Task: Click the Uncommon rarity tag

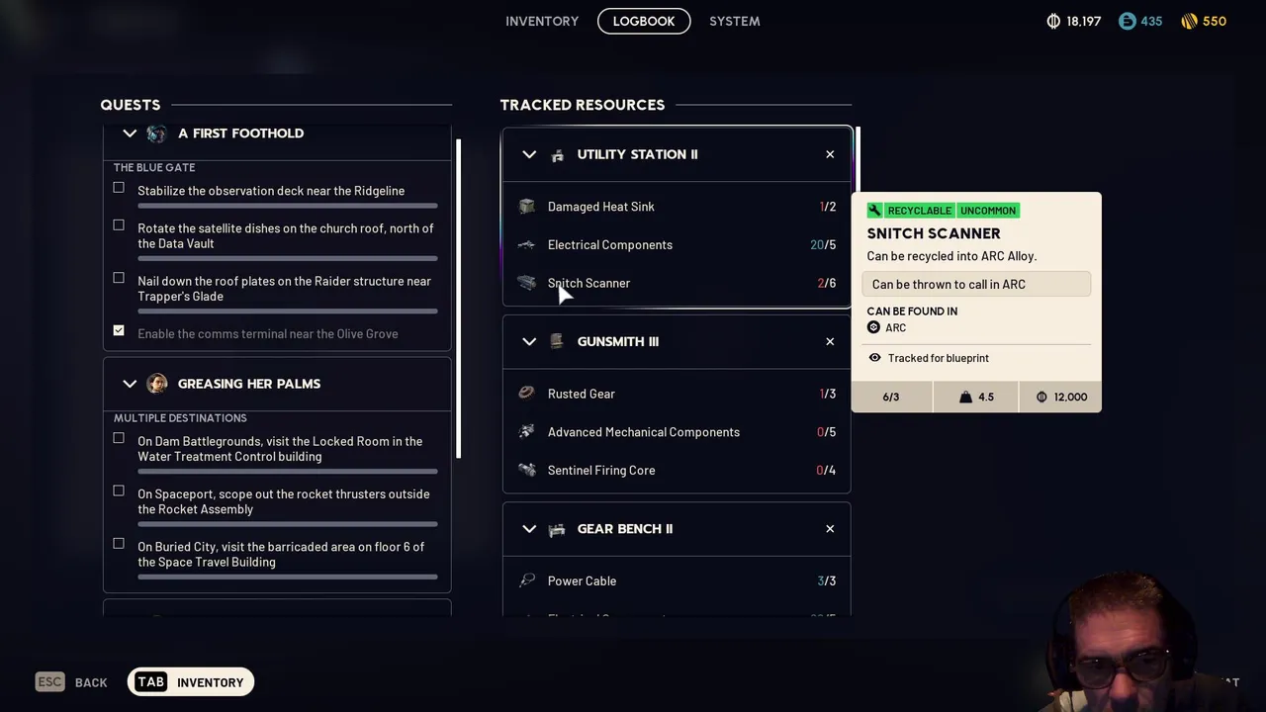Action: 988,211
